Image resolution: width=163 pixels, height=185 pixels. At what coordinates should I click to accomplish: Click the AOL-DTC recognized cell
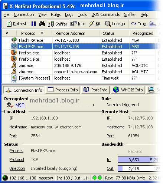140,65
